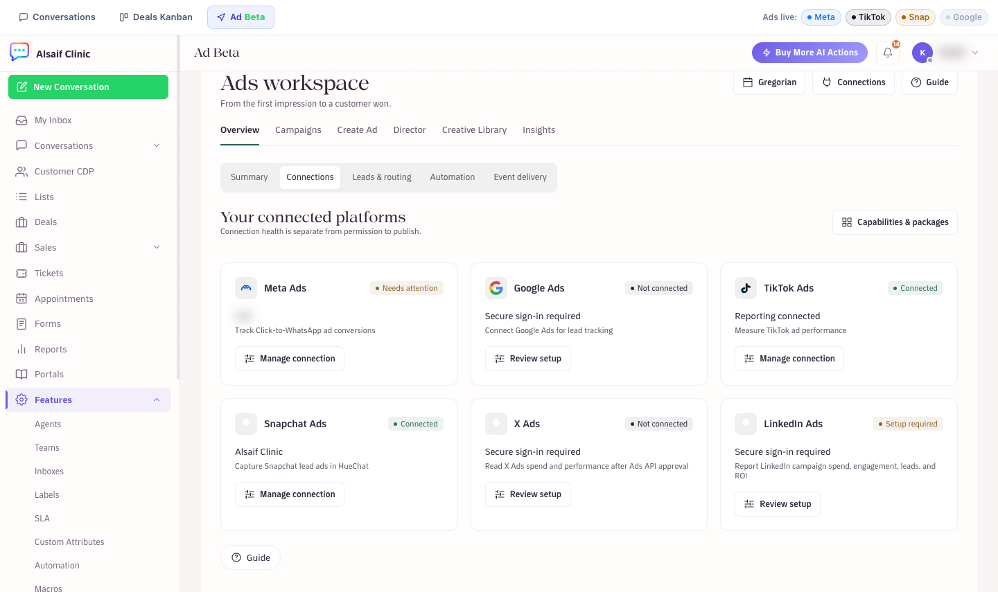
Task: Click the X Ads logo icon
Action: point(496,424)
